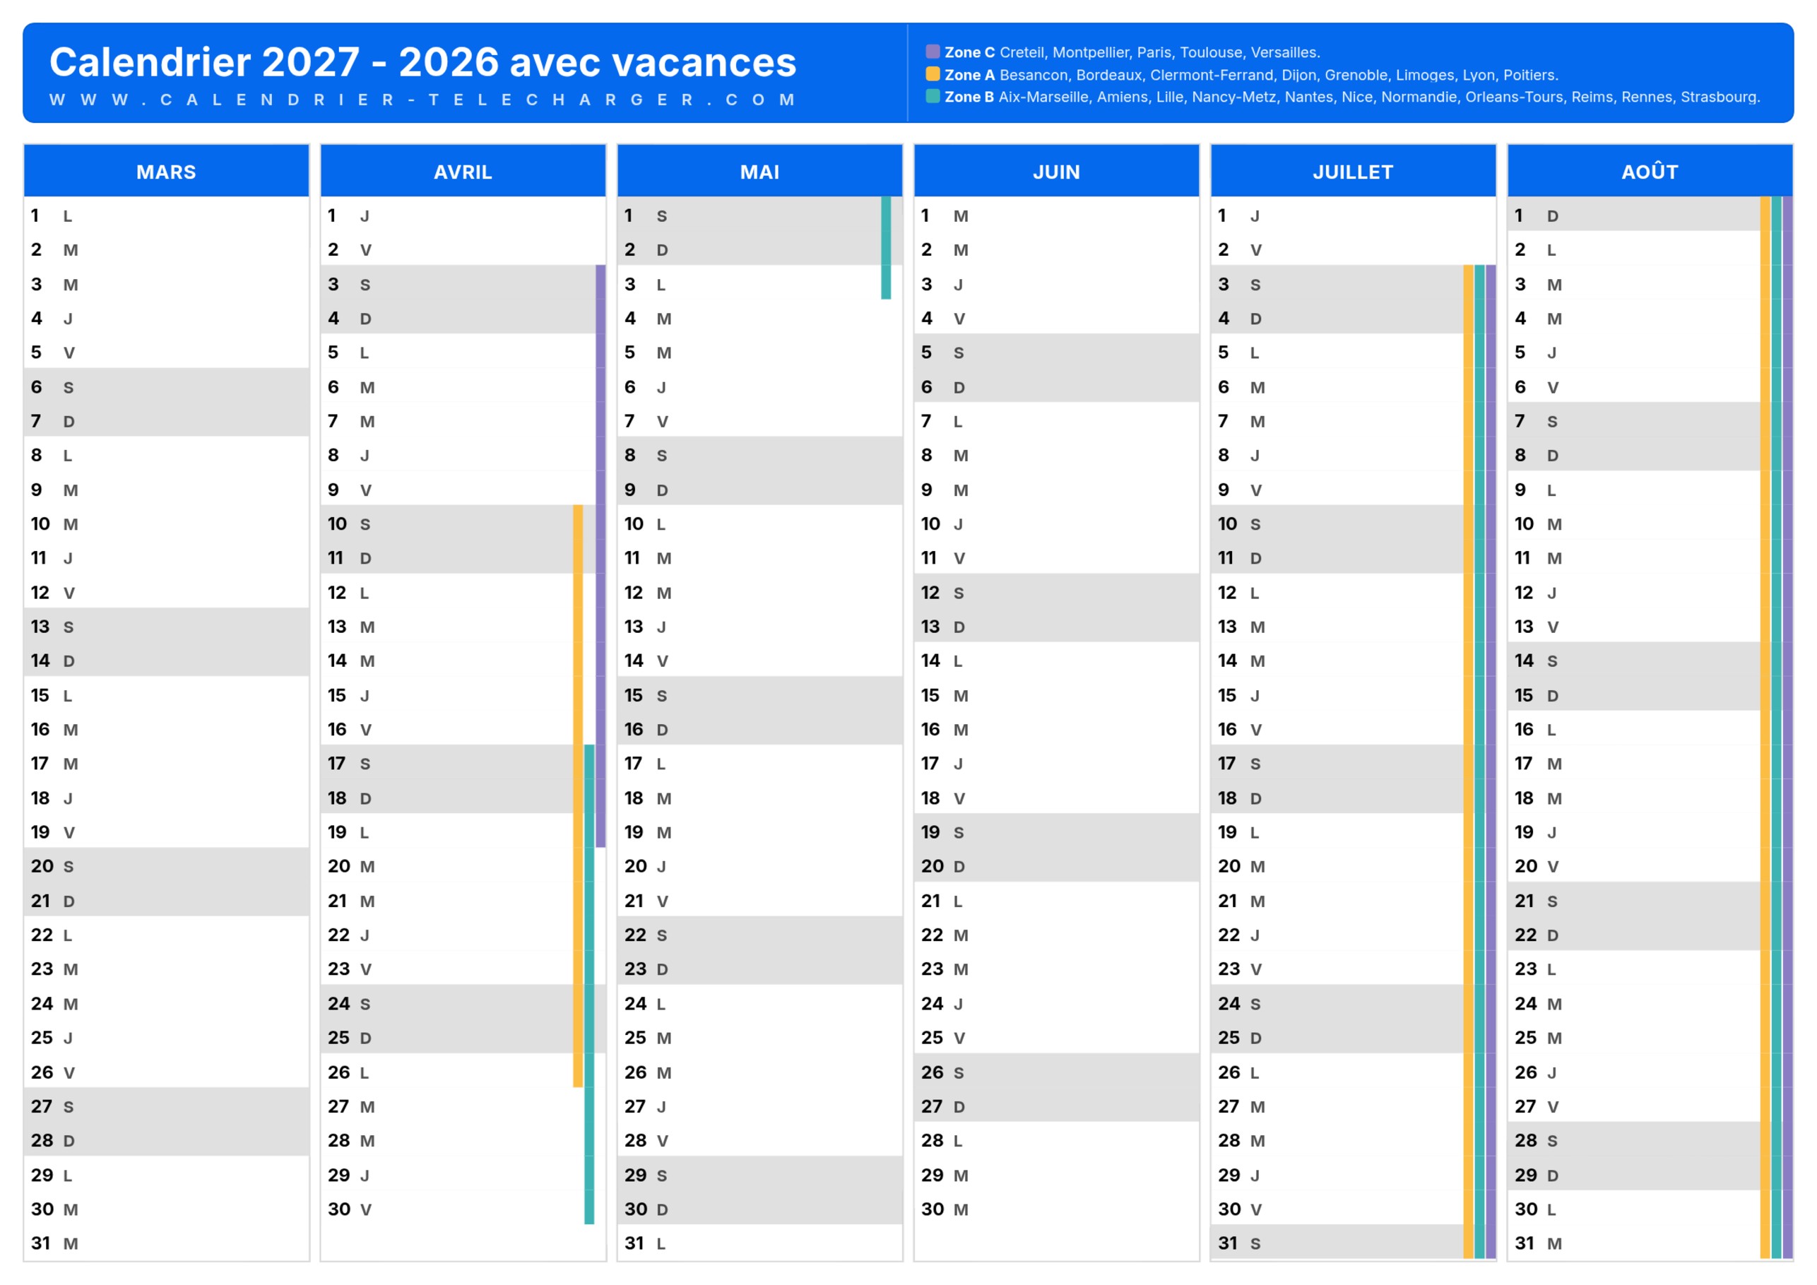Click the teal Zone B vacation bar in MAI

point(887,248)
